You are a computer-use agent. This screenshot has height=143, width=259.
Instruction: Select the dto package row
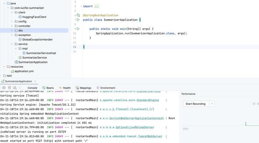click(x=34, y=30)
